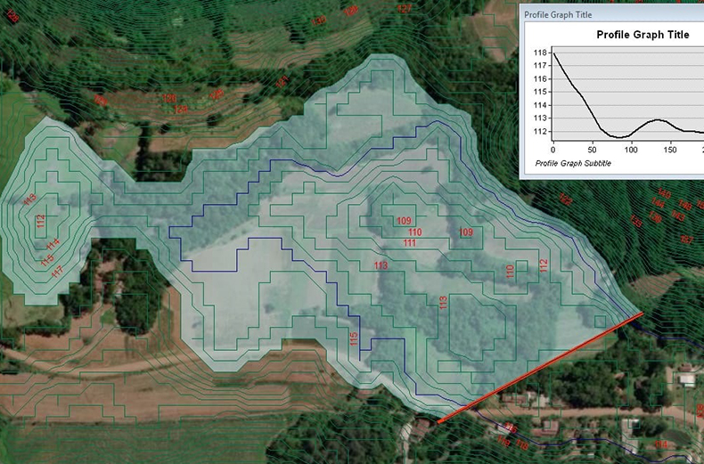
Task: Click the 0 tick on graph X-axis
Action: [x=553, y=149]
